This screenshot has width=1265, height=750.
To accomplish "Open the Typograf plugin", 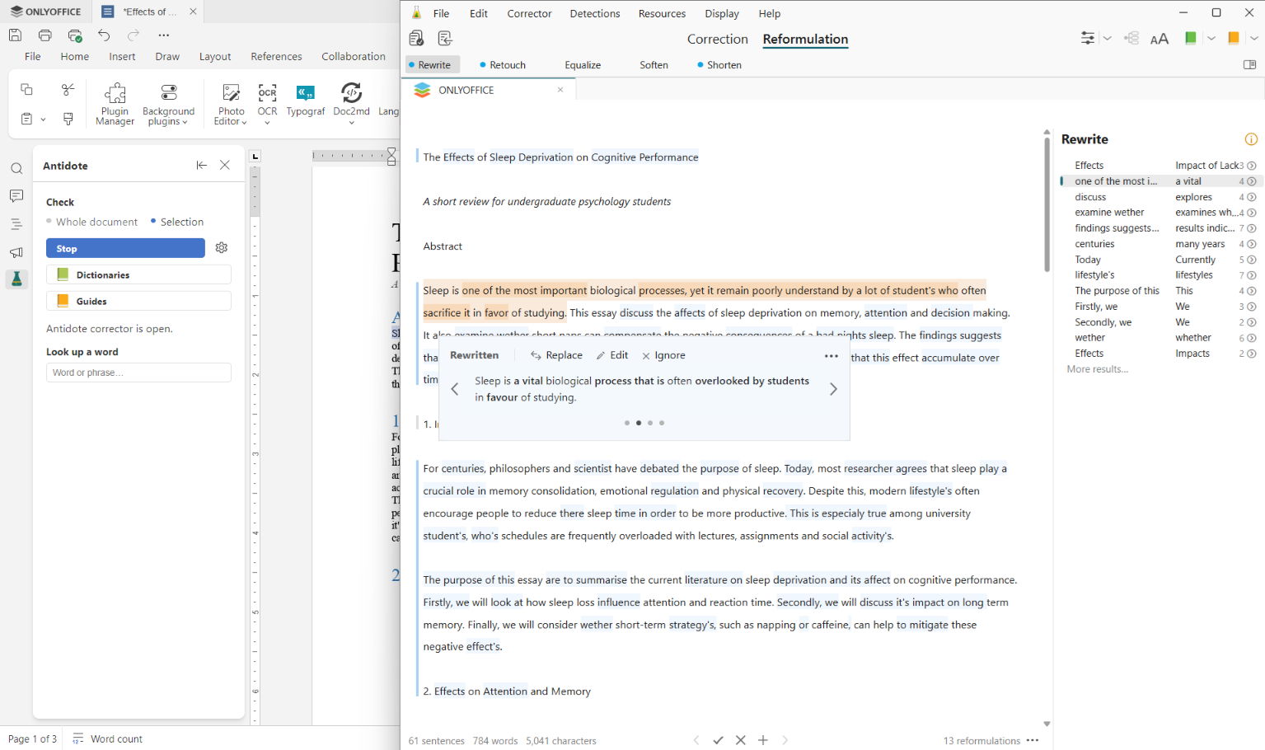I will [x=306, y=100].
